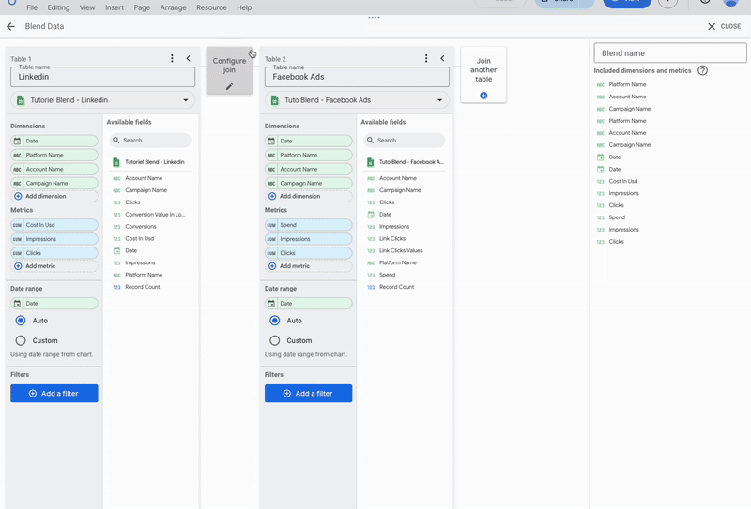The image size is (751, 509).
Task: Click calendar icon on Table 2 Date dimension
Action: 271,142
